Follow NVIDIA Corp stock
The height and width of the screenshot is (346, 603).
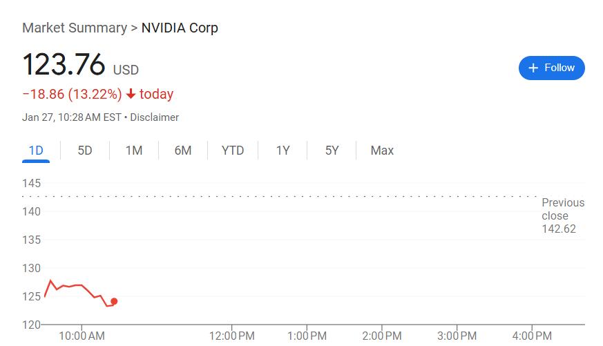coord(552,68)
